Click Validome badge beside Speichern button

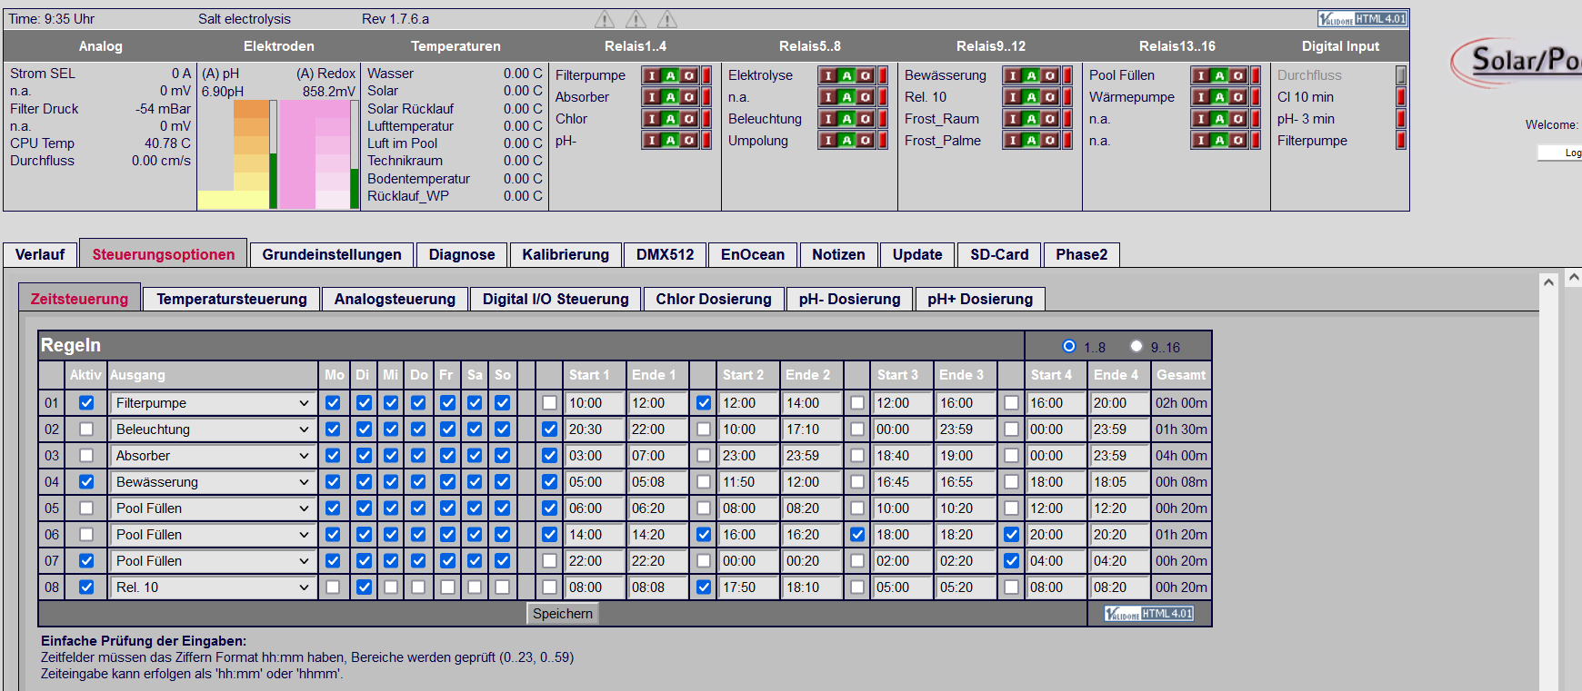[x=1149, y=614]
